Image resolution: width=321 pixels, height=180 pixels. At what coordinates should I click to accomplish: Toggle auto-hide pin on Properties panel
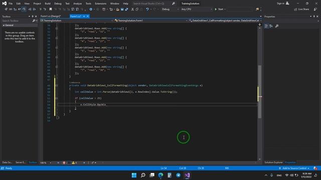tap(314, 16)
